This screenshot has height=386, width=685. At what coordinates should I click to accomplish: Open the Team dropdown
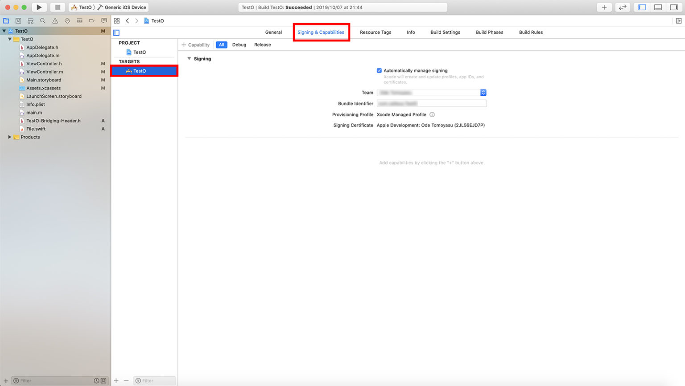coord(483,92)
